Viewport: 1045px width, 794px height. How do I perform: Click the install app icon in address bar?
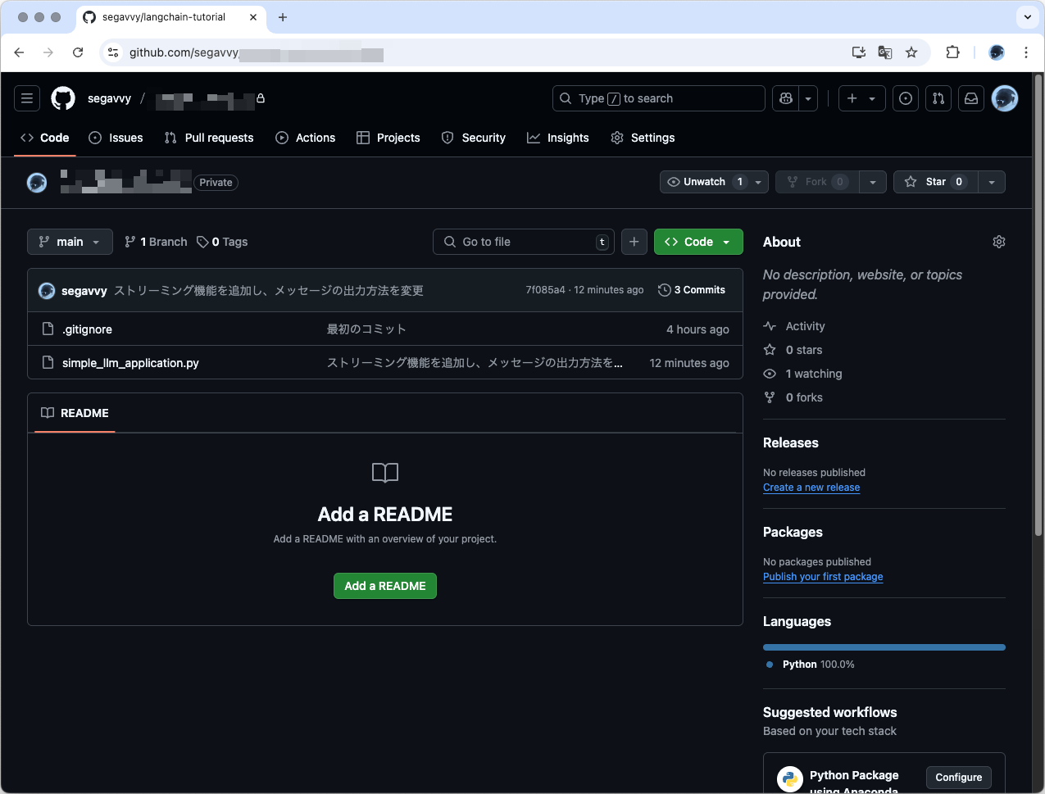tap(859, 52)
